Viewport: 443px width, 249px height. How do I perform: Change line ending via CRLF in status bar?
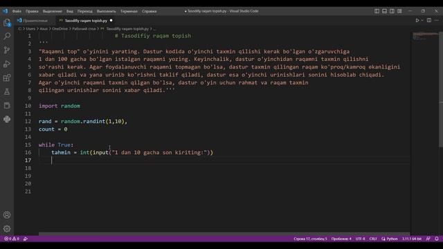pyautogui.click(x=373, y=239)
